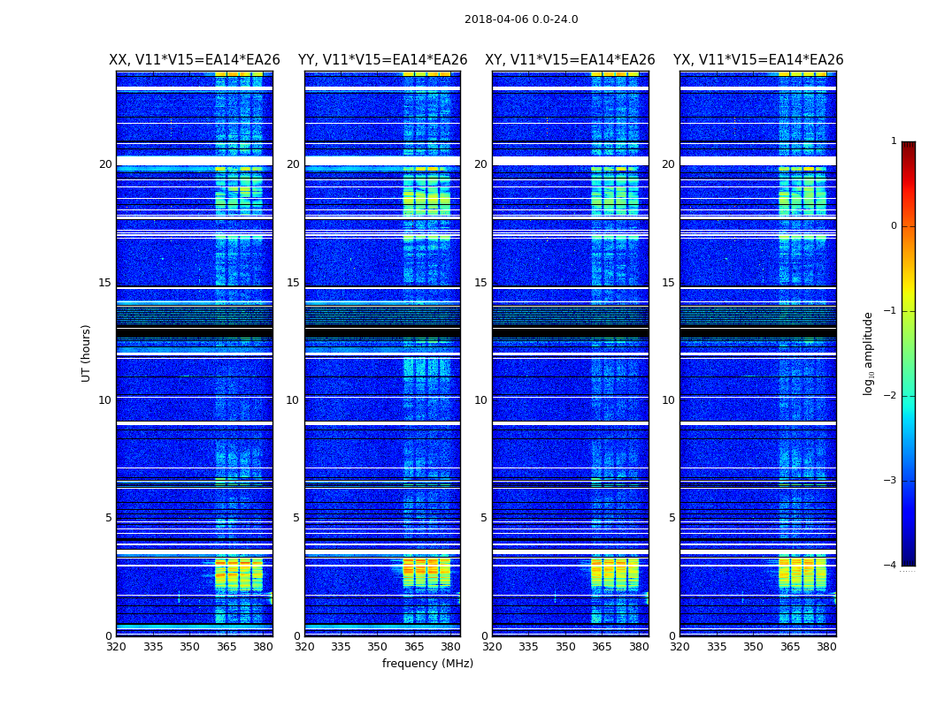Click the 365 MHz tick under YY panel
Screen dimensions: 929x707
click(x=414, y=647)
